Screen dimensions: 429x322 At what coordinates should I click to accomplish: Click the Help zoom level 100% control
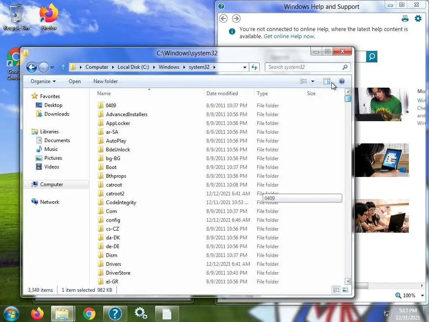pyautogui.click(x=409, y=296)
